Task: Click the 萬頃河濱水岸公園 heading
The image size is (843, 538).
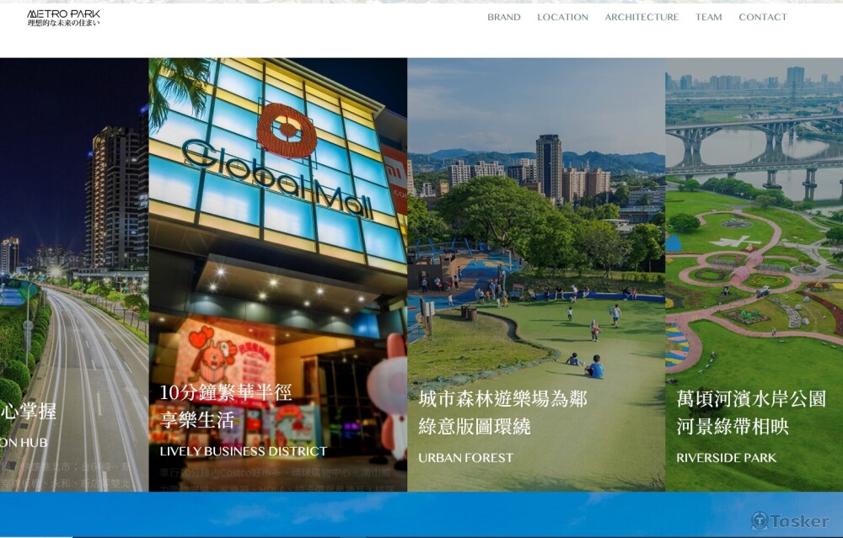Action: pos(751,399)
